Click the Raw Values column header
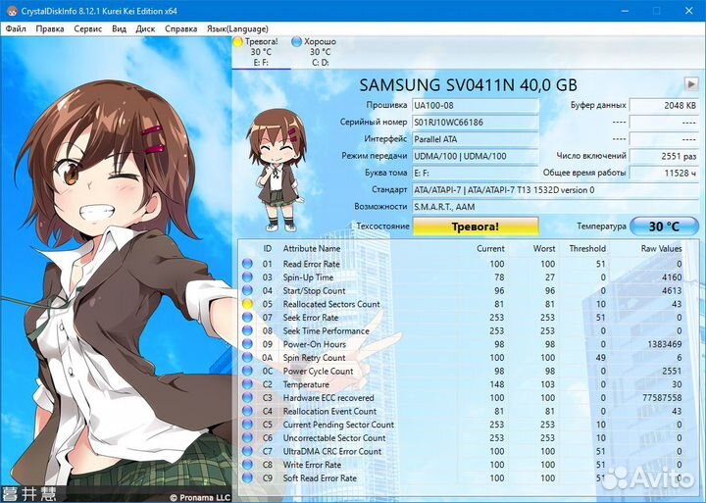This screenshot has width=706, height=503. coord(662,249)
